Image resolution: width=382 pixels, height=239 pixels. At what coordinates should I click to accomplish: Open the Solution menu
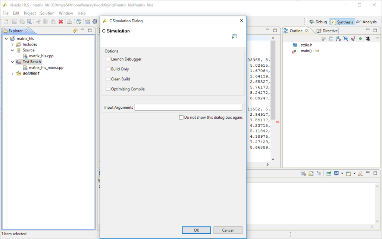point(47,13)
